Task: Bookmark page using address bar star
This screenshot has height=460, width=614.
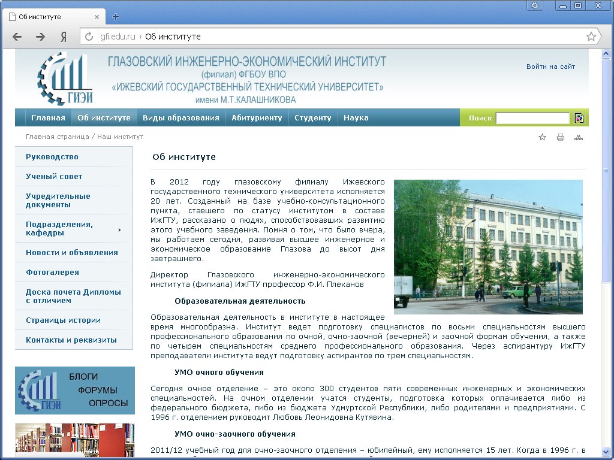Action: point(591,37)
